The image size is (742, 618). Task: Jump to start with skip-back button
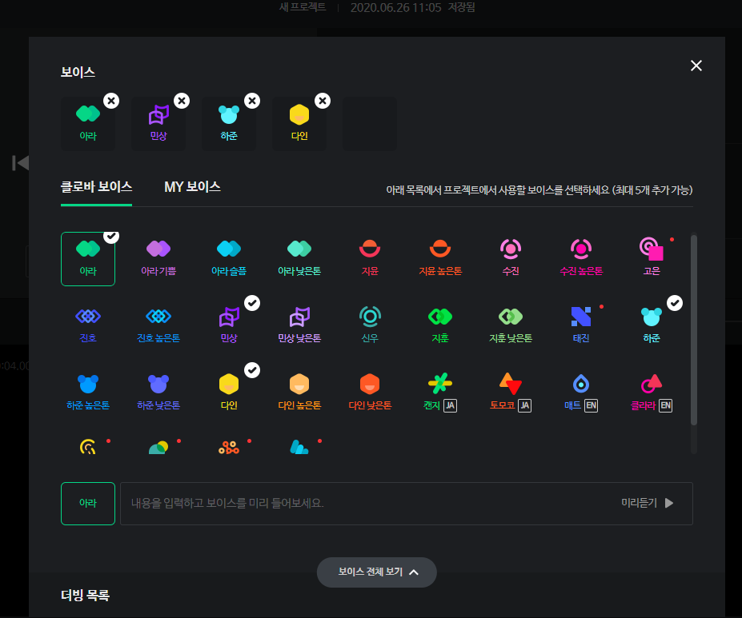click(20, 163)
